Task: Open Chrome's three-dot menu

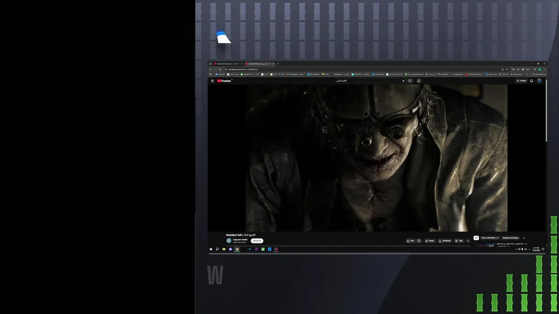Action: pos(545,69)
